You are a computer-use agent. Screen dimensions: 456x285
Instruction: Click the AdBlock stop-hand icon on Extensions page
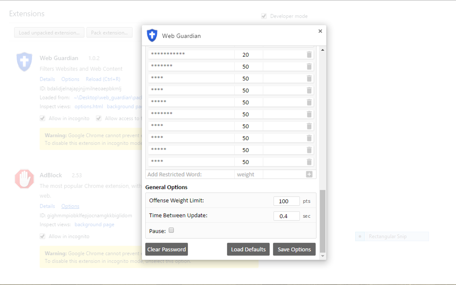25,178
